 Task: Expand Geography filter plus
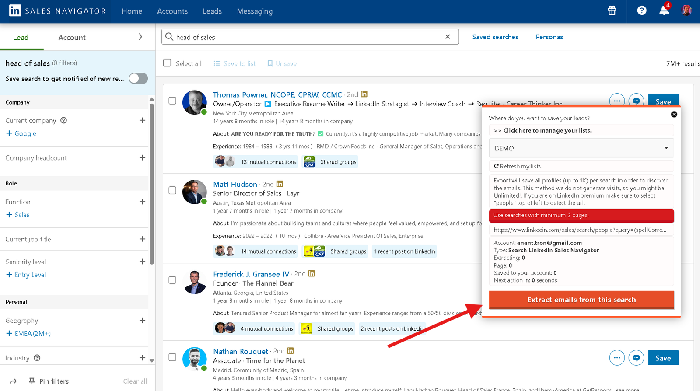[142, 320]
